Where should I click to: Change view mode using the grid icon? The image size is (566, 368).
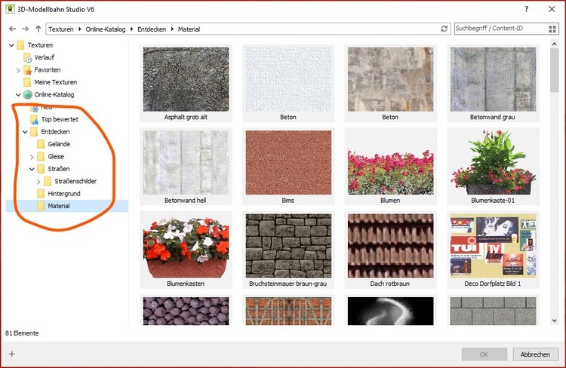pos(553,29)
